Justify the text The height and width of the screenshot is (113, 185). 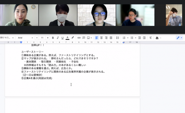[111, 38]
